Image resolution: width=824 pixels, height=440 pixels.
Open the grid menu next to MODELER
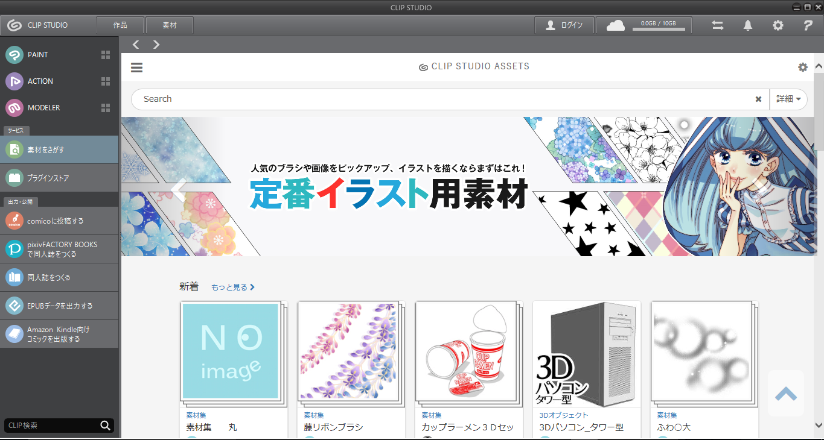106,108
